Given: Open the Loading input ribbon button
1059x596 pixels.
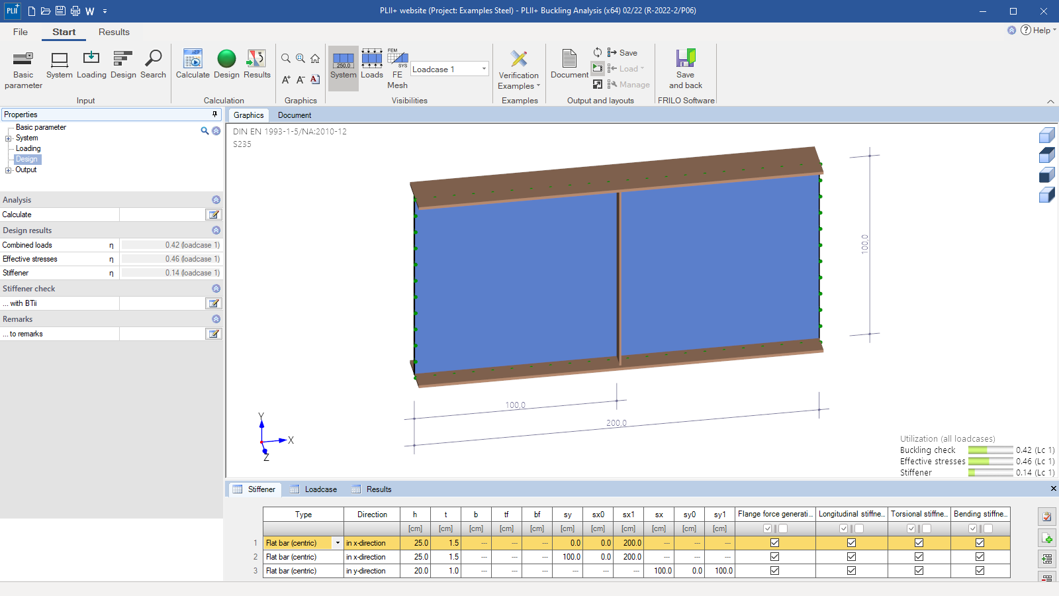Looking at the screenshot, I should click(91, 64).
